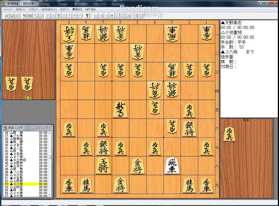Select move 38 △同角成 in kifu list
The width and height of the screenshot is (279, 206).
(26, 139)
